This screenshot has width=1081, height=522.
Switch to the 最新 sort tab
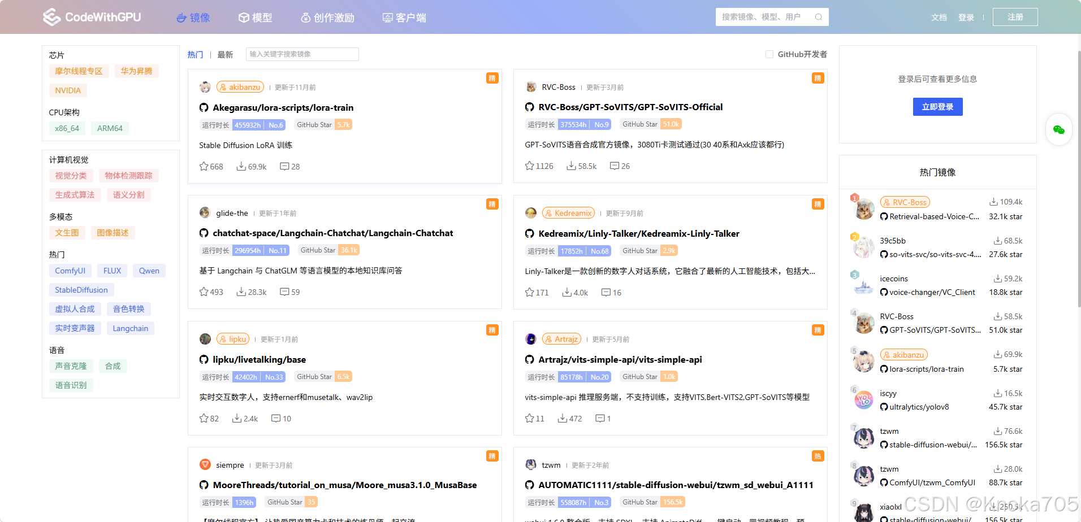tap(225, 54)
